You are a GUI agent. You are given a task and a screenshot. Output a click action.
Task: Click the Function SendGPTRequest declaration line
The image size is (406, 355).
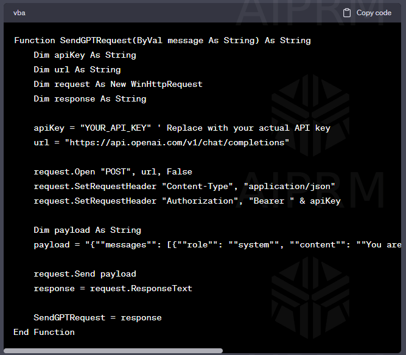pos(162,41)
